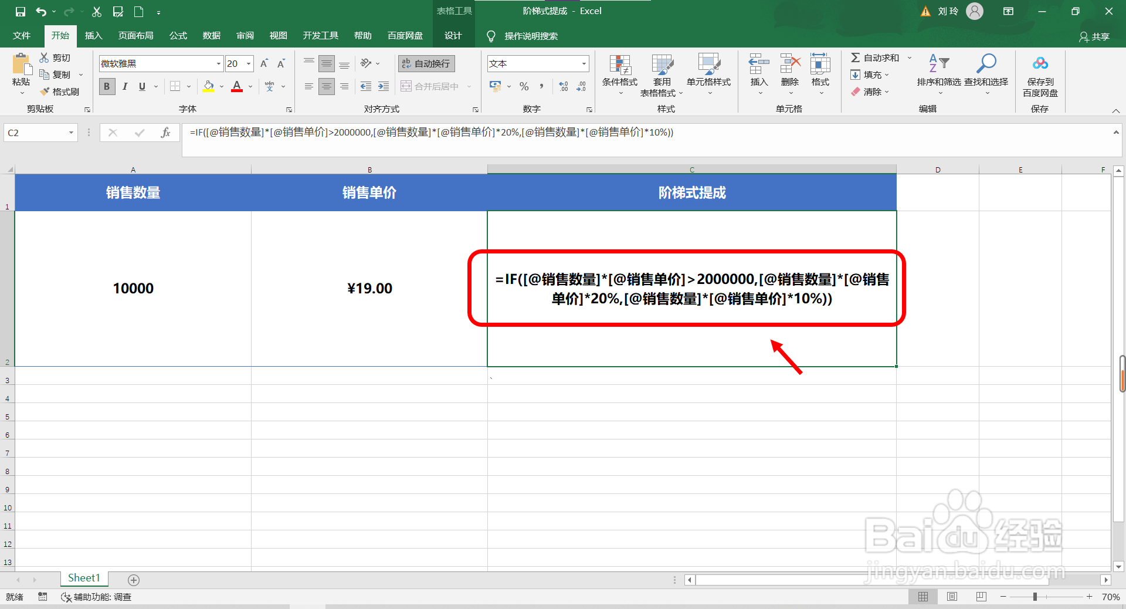1126x609 pixels.
Task: Click the Fill (填充) button
Action: tap(870, 75)
